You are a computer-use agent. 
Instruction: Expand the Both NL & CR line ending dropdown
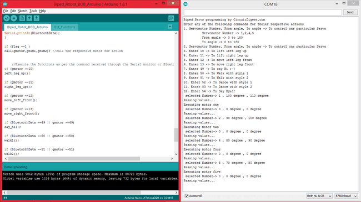click(x=319, y=196)
